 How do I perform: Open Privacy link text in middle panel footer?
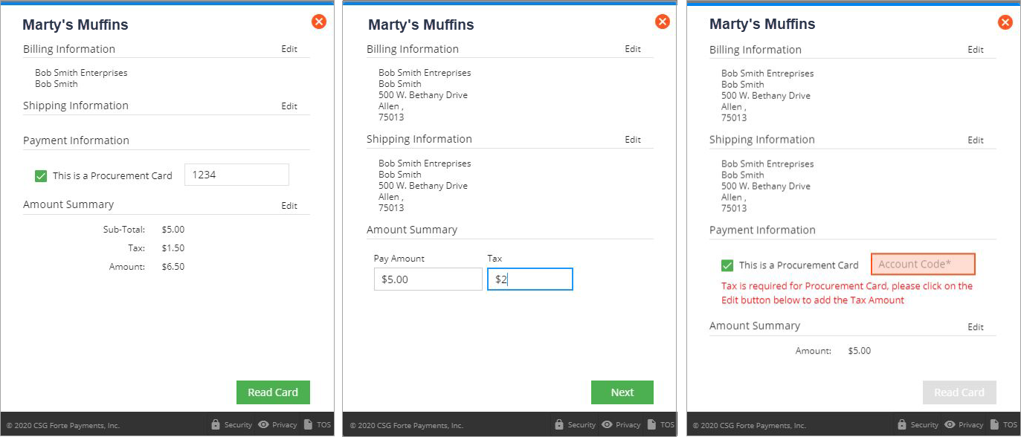628,425
